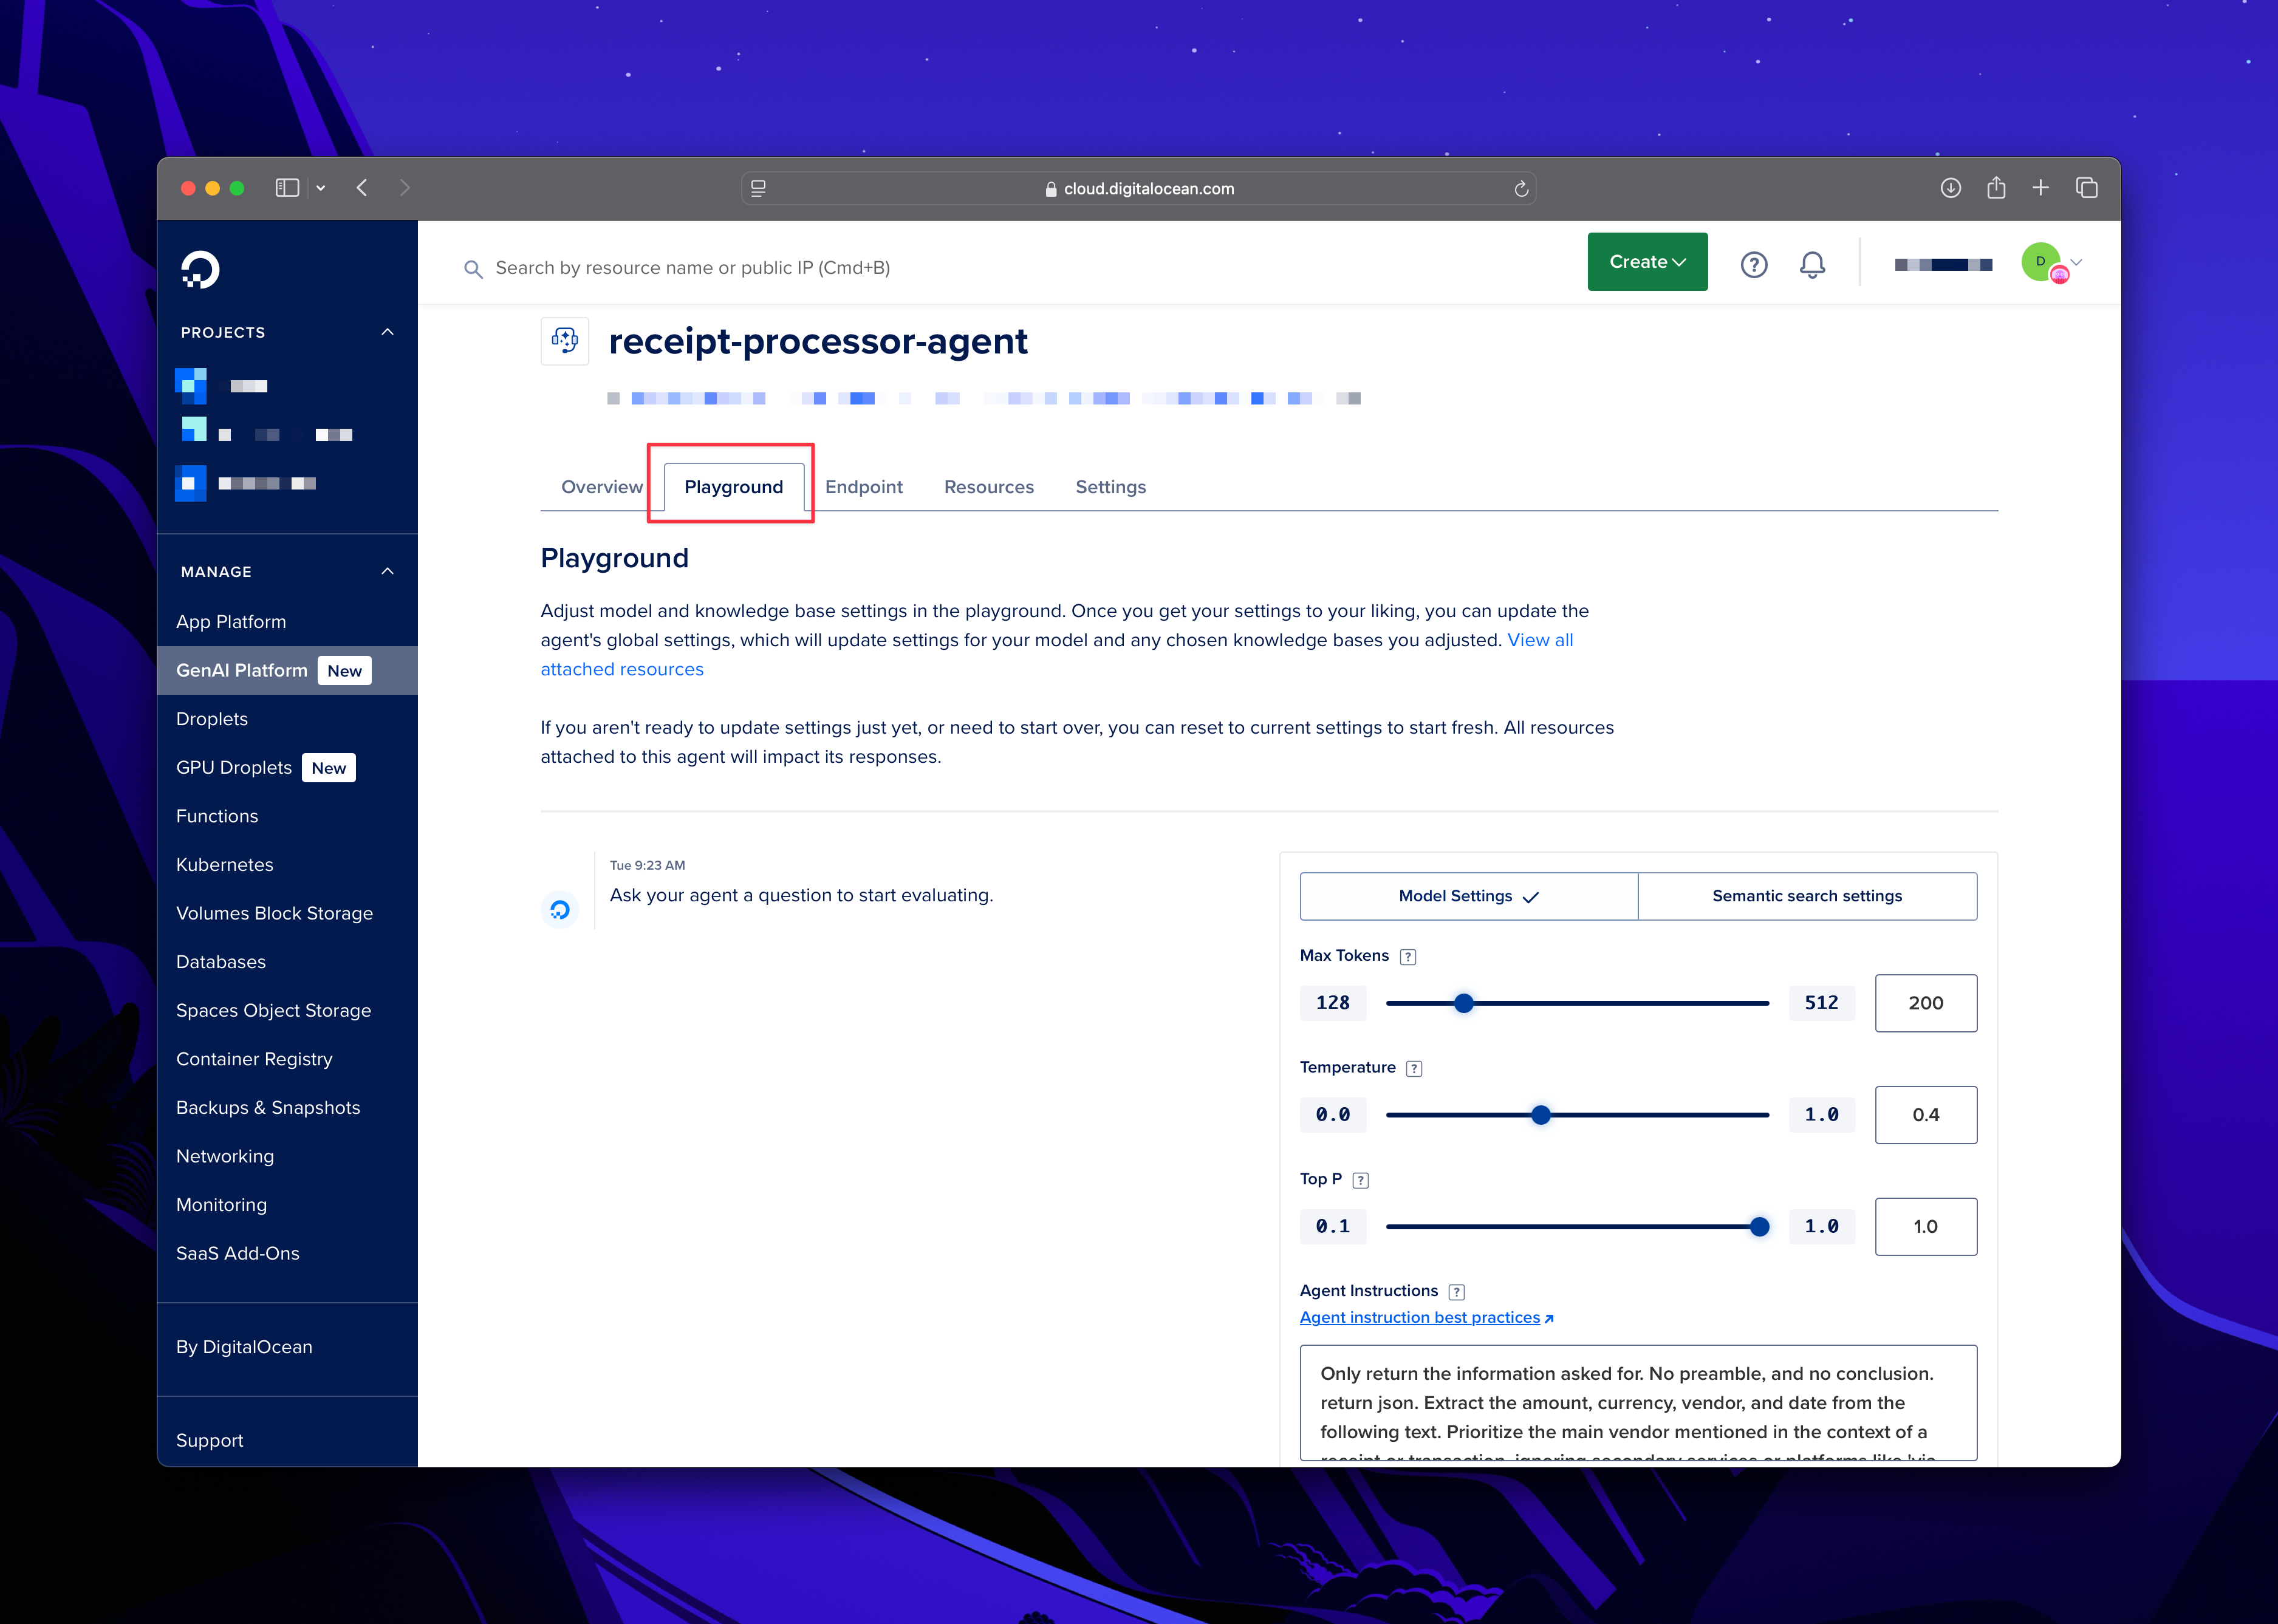Click the agent icon beside receipt-processor-agent
This screenshot has width=2278, height=1624.
click(565, 341)
